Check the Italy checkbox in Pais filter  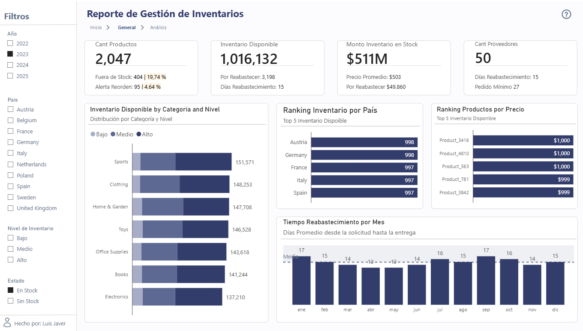11,153
